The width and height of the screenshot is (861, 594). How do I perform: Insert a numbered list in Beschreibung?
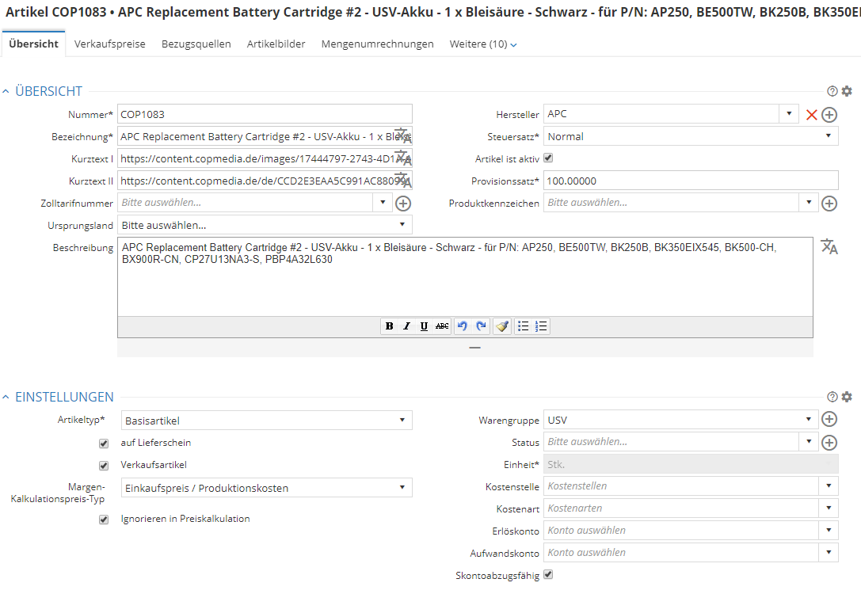(541, 326)
